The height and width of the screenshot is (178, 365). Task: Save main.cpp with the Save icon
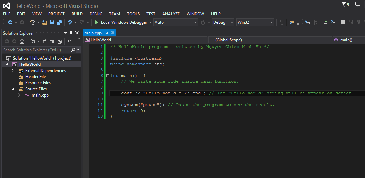point(52,22)
